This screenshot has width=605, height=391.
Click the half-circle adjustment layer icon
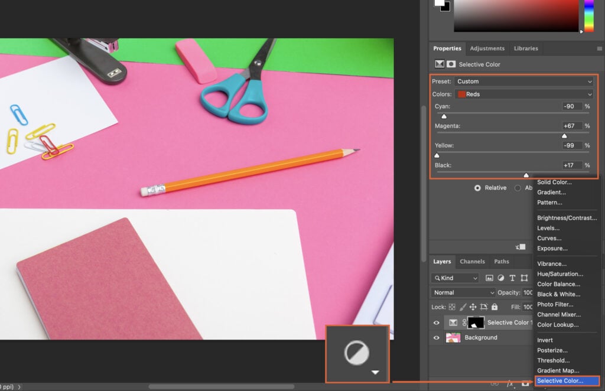tap(357, 354)
